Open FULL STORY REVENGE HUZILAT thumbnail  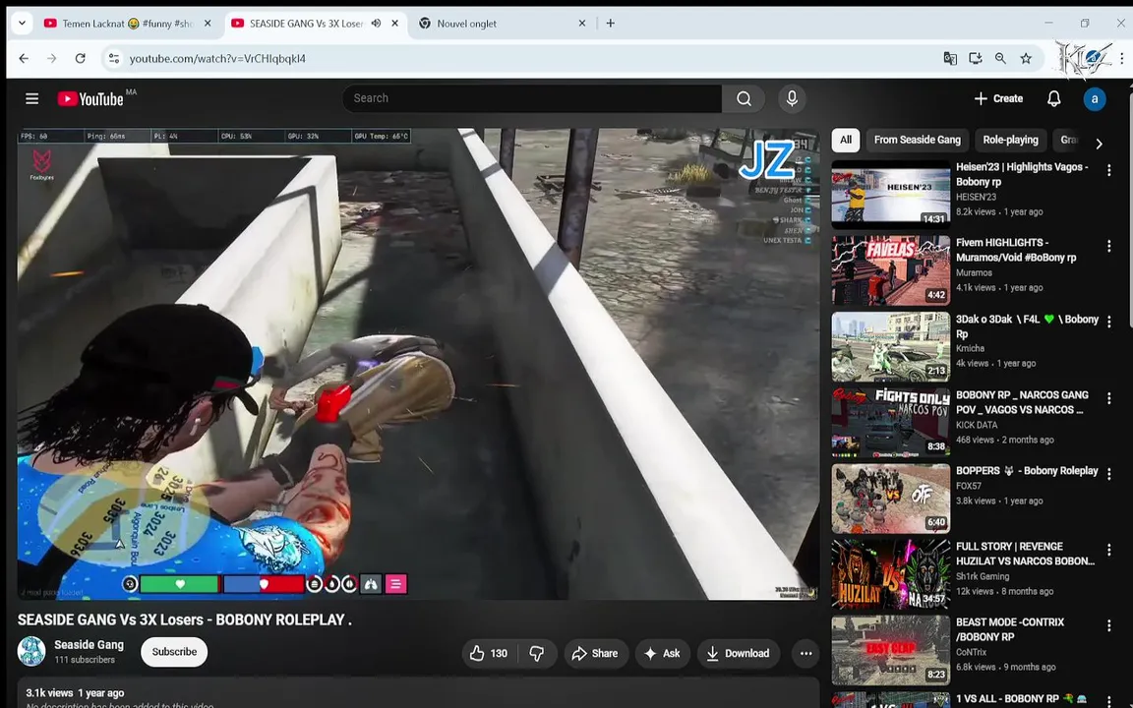click(891, 574)
